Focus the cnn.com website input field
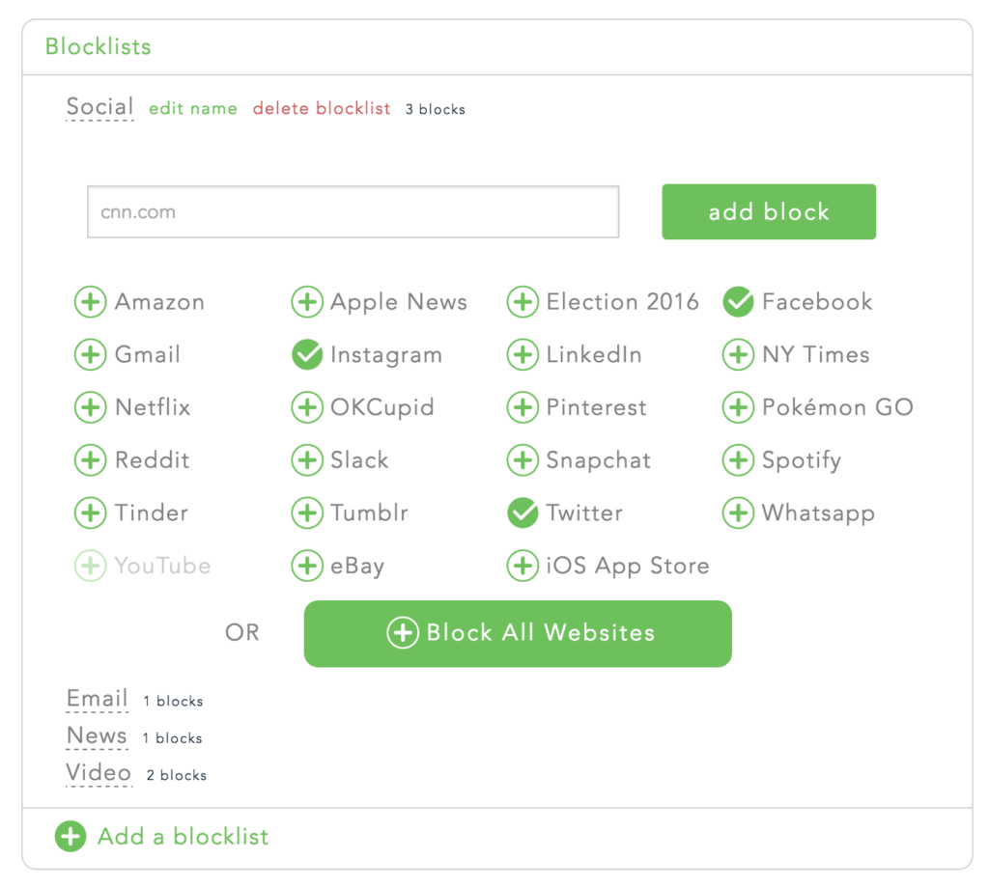The width and height of the screenshot is (989, 887). 353,212
